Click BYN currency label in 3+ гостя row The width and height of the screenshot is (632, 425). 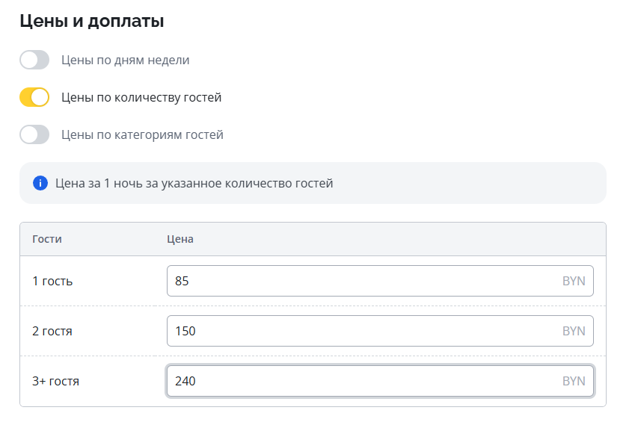(x=574, y=381)
